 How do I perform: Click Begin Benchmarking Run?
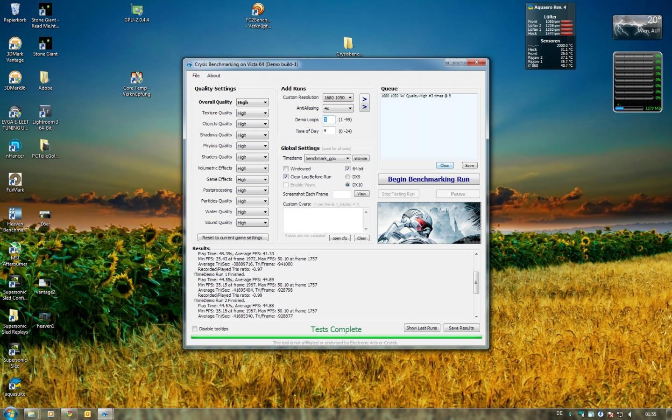coord(429,179)
